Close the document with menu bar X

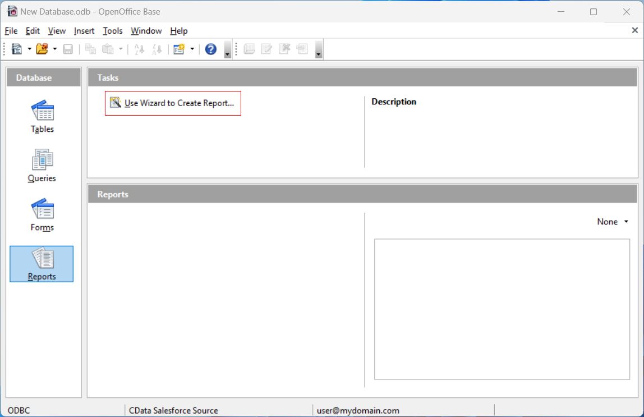tap(634, 31)
